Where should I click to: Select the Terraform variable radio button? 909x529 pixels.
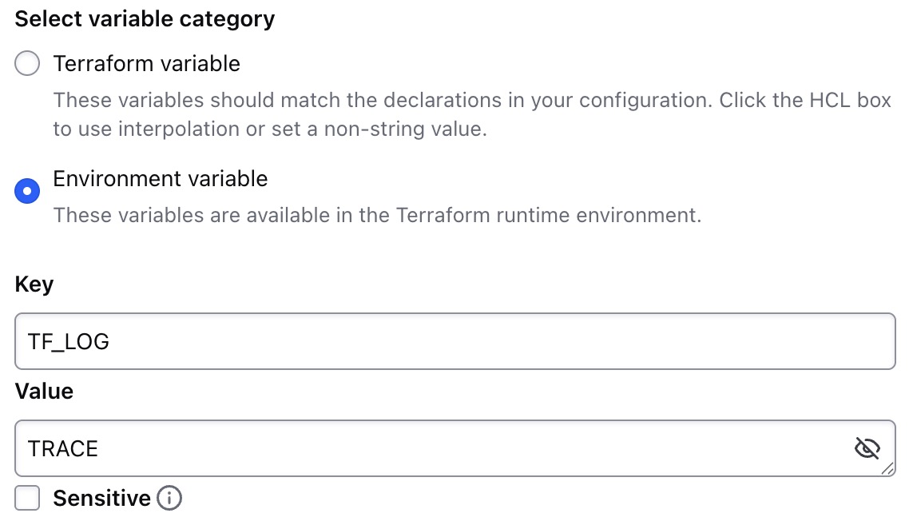(x=27, y=63)
